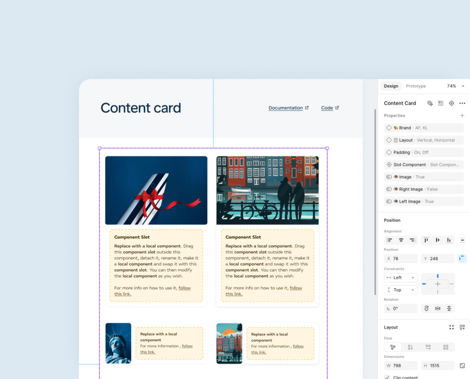Viewport: 470px width, 379px height.
Task: Select the vertical flow layout option
Action: pos(410,347)
